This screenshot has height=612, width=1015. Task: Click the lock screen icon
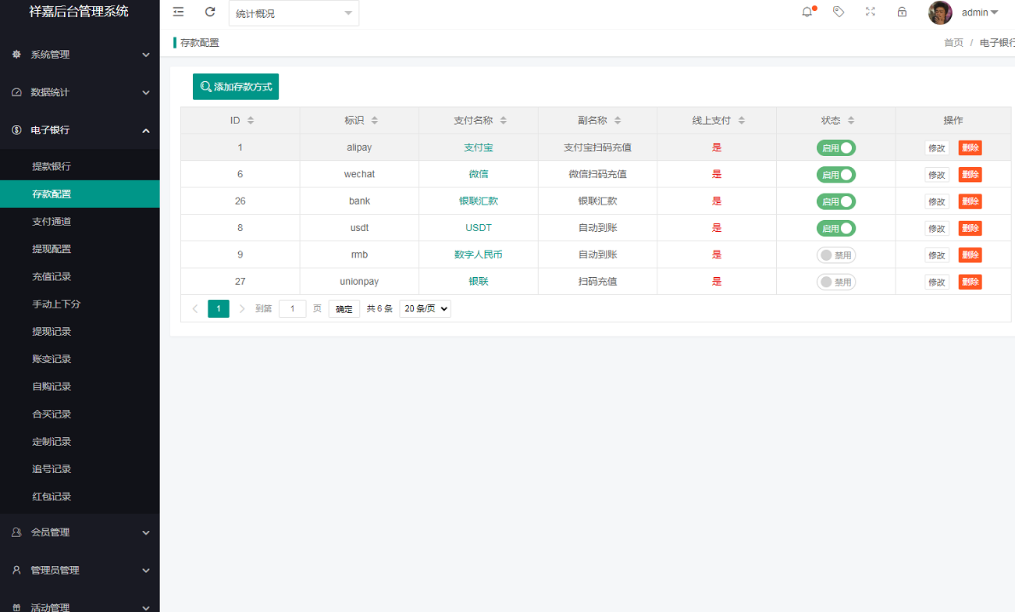tap(902, 12)
